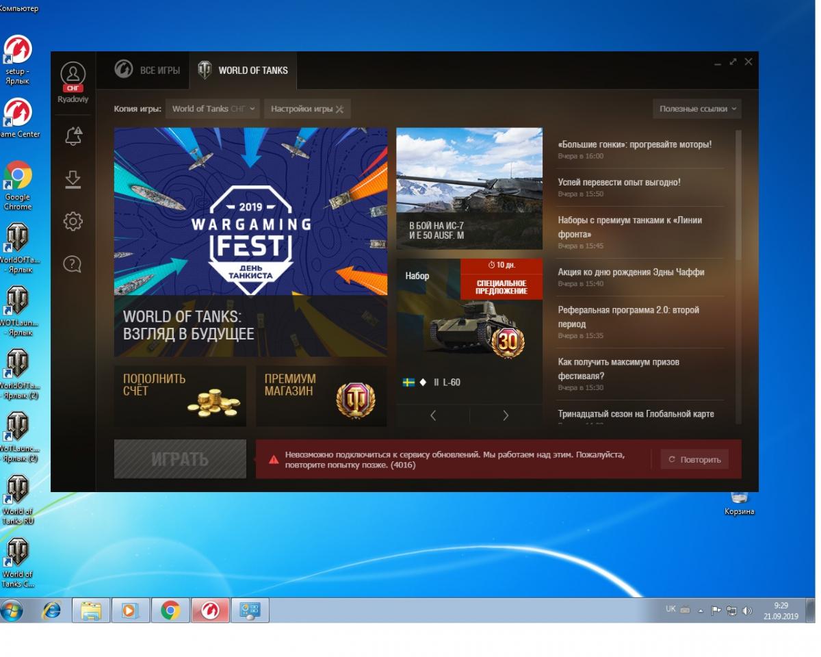The width and height of the screenshot is (821, 657).
Task: Open the taskbar clock showing 9:29
Action: tap(781, 610)
